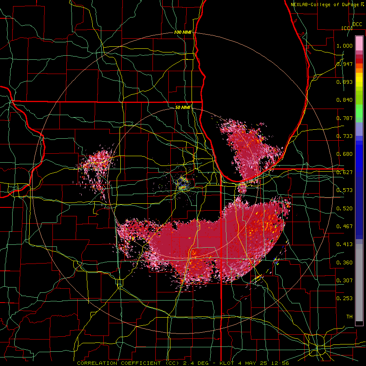Click the TH threshold label
The image size is (366, 366).
[x=349, y=317]
